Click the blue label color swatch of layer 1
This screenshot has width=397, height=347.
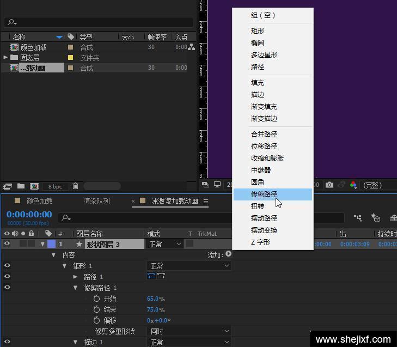[51, 244]
